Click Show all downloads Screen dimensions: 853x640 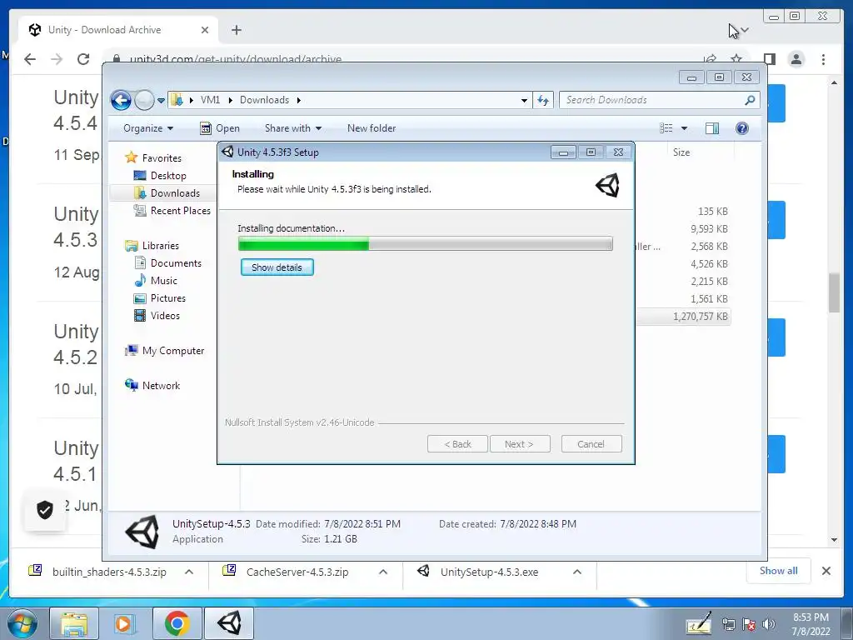(x=779, y=571)
